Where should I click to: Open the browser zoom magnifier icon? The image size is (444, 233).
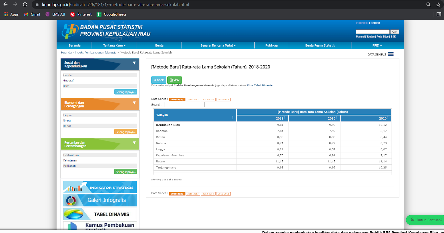tap(428, 4)
